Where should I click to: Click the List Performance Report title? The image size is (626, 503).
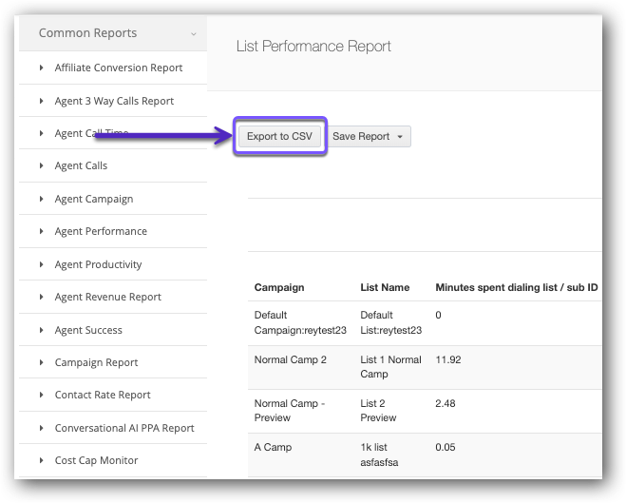(x=313, y=47)
